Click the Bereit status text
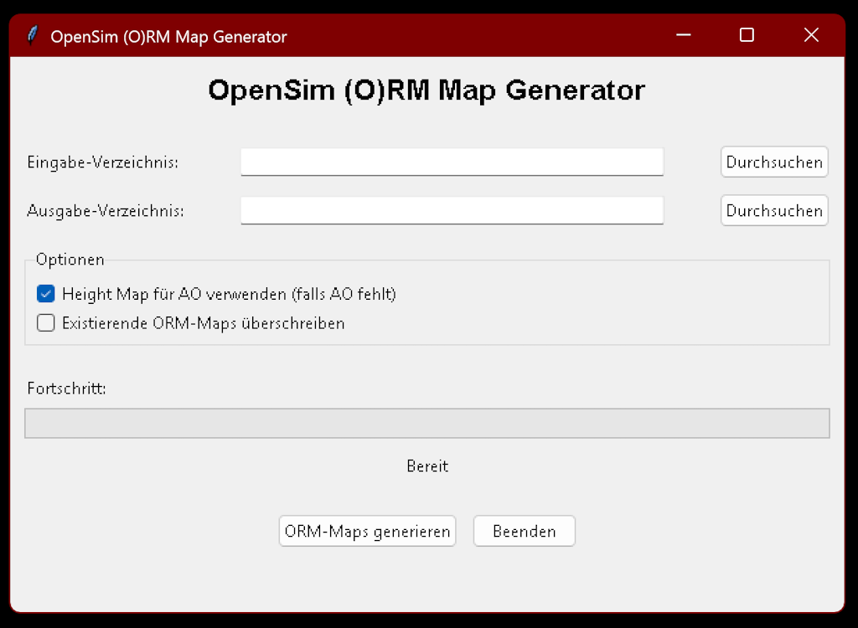Image resolution: width=858 pixels, height=628 pixels. pyautogui.click(x=427, y=466)
